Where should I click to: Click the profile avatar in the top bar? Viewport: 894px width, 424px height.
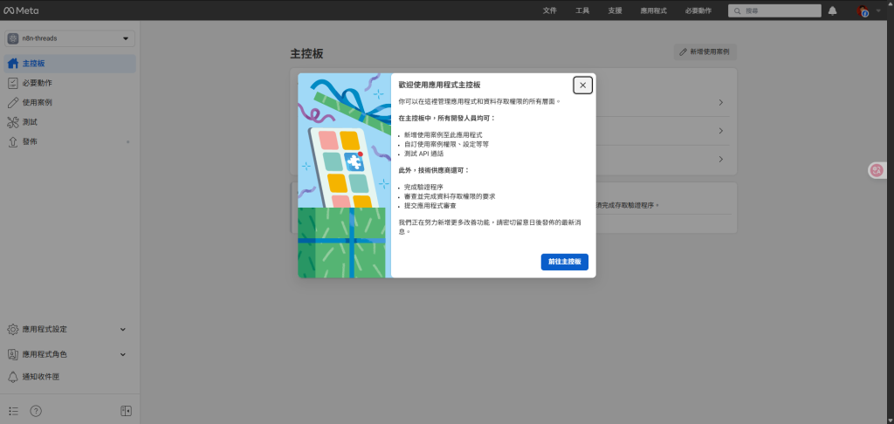863,10
